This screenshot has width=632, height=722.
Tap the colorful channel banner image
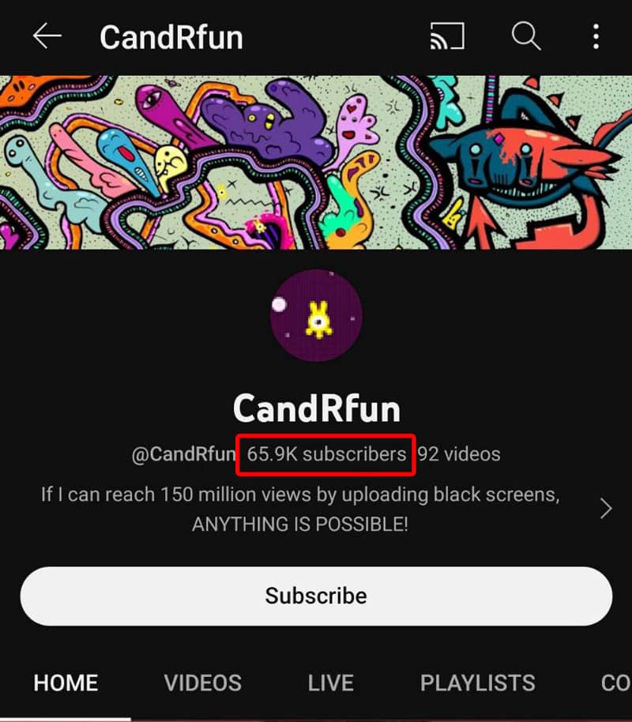pyautogui.click(x=316, y=163)
